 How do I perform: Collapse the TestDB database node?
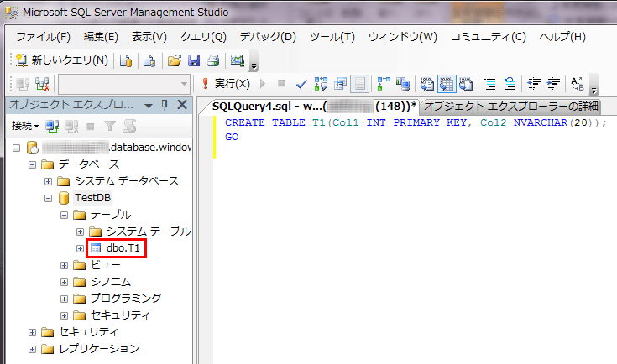click(x=48, y=198)
